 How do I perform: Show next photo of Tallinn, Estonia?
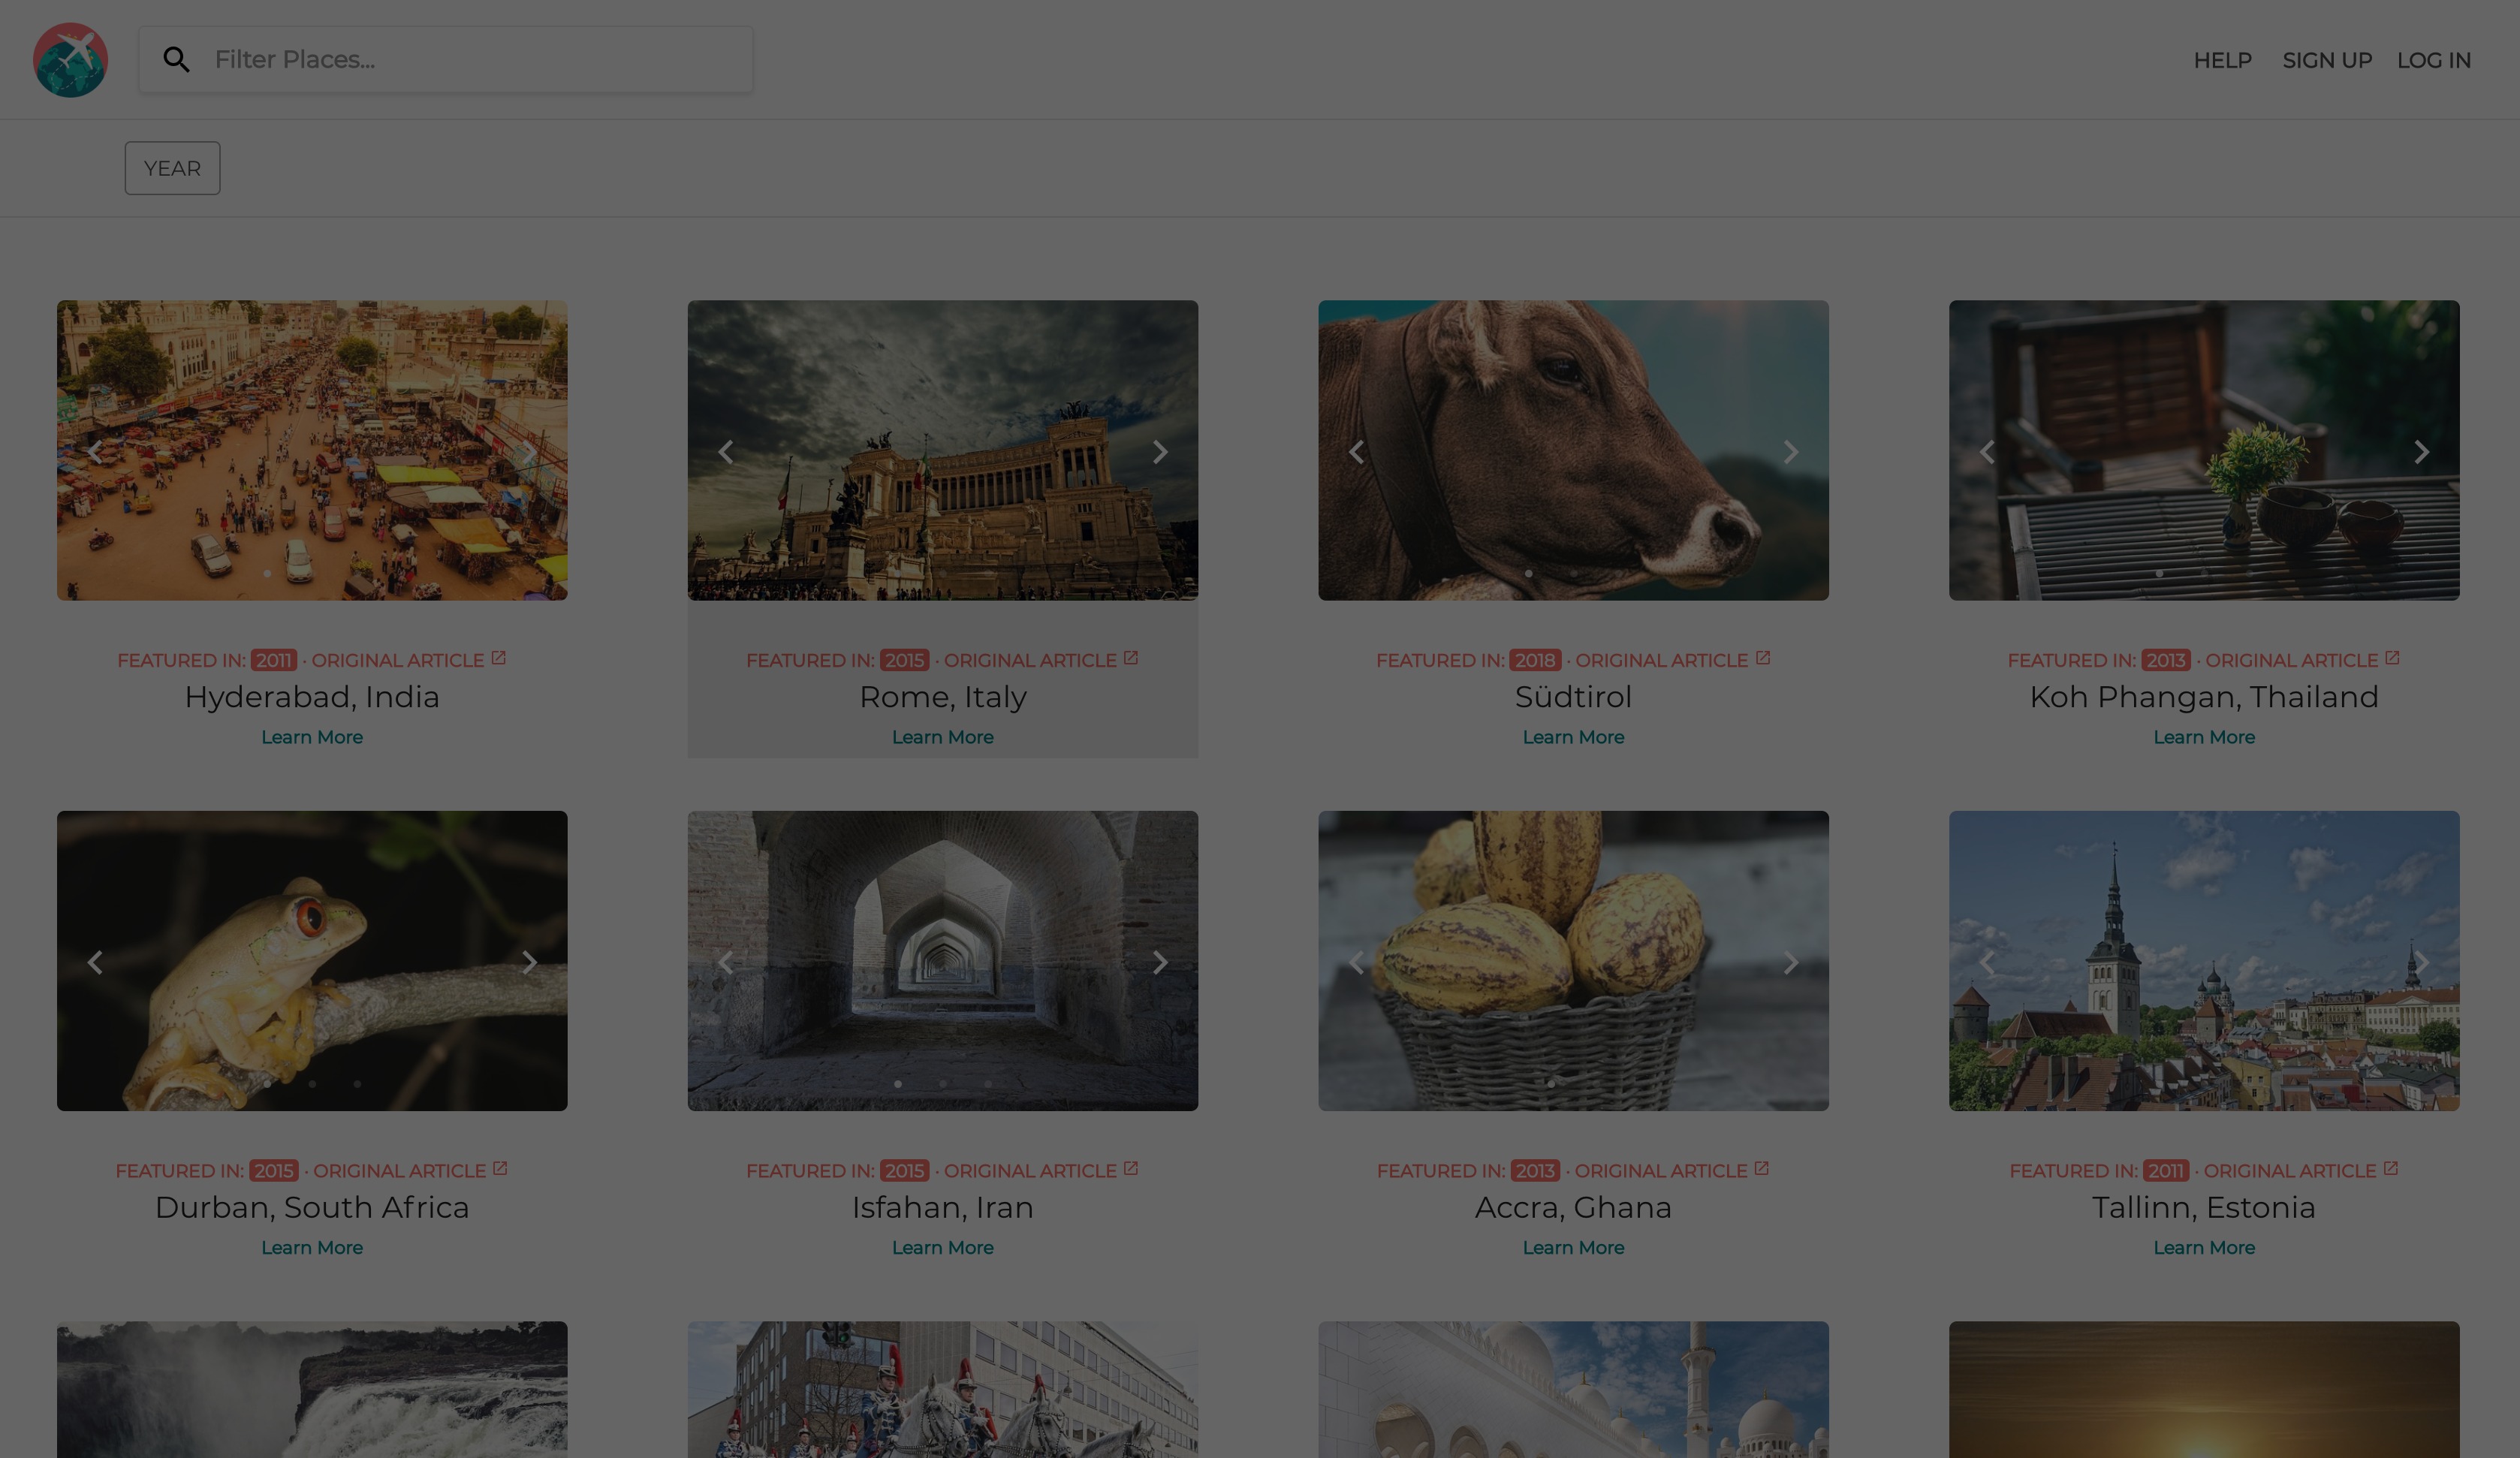tap(2422, 962)
